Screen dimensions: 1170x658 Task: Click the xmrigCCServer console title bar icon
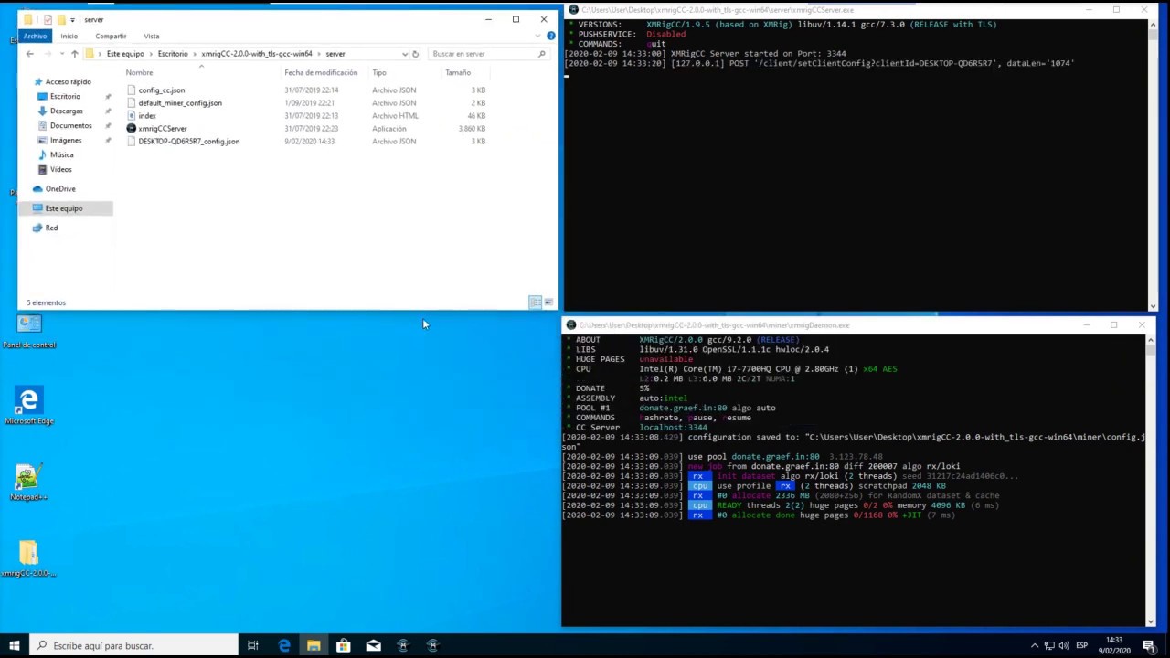573,10
